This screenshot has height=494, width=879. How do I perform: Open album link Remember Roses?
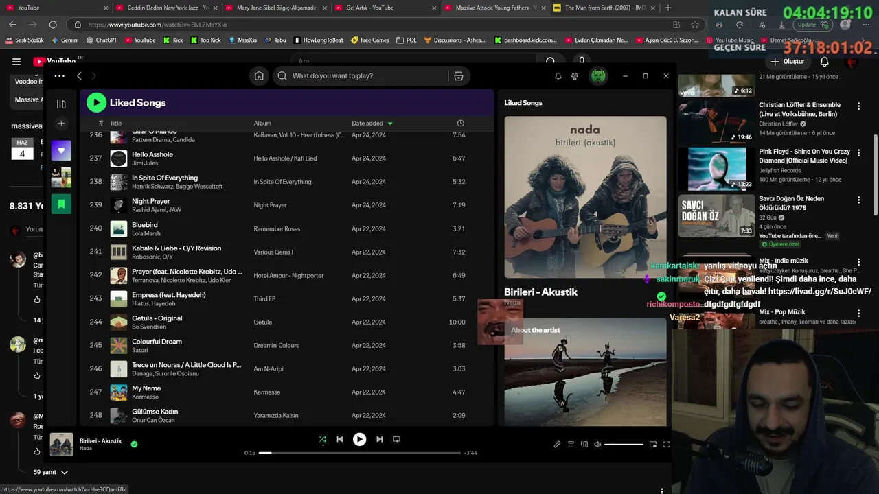(x=277, y=228)
